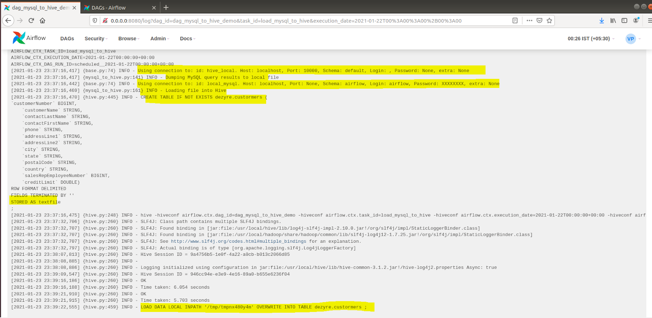Open the slf4j multiple_bindings link

238,242
